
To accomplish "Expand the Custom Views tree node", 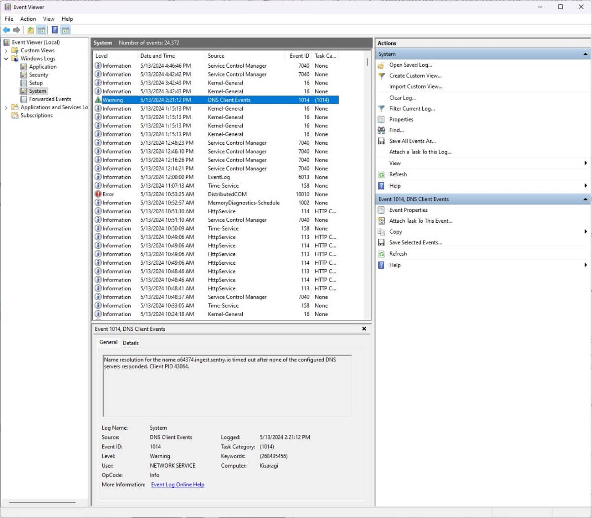I will (6, 50).
